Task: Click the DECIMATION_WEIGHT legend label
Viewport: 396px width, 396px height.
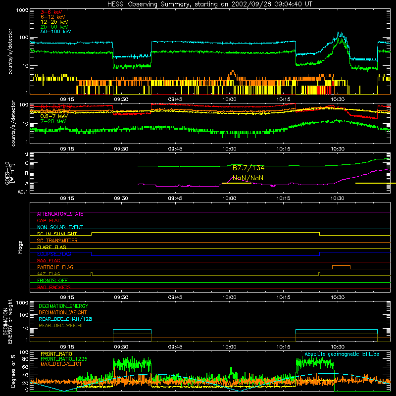Action: pos(63,313)
